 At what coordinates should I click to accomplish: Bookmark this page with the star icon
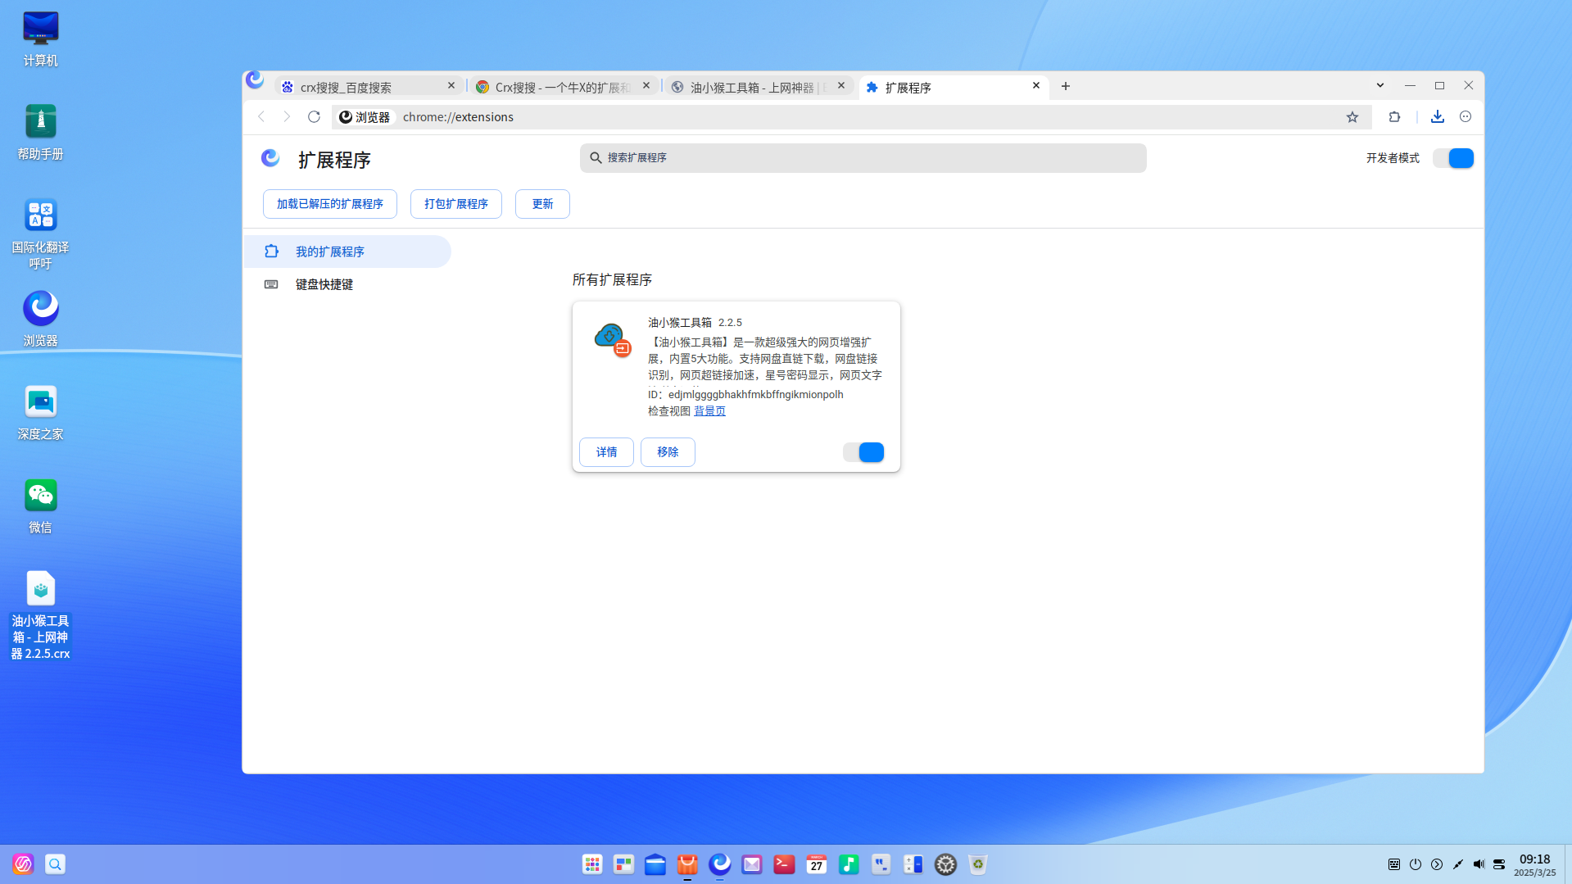[1352, 117]
